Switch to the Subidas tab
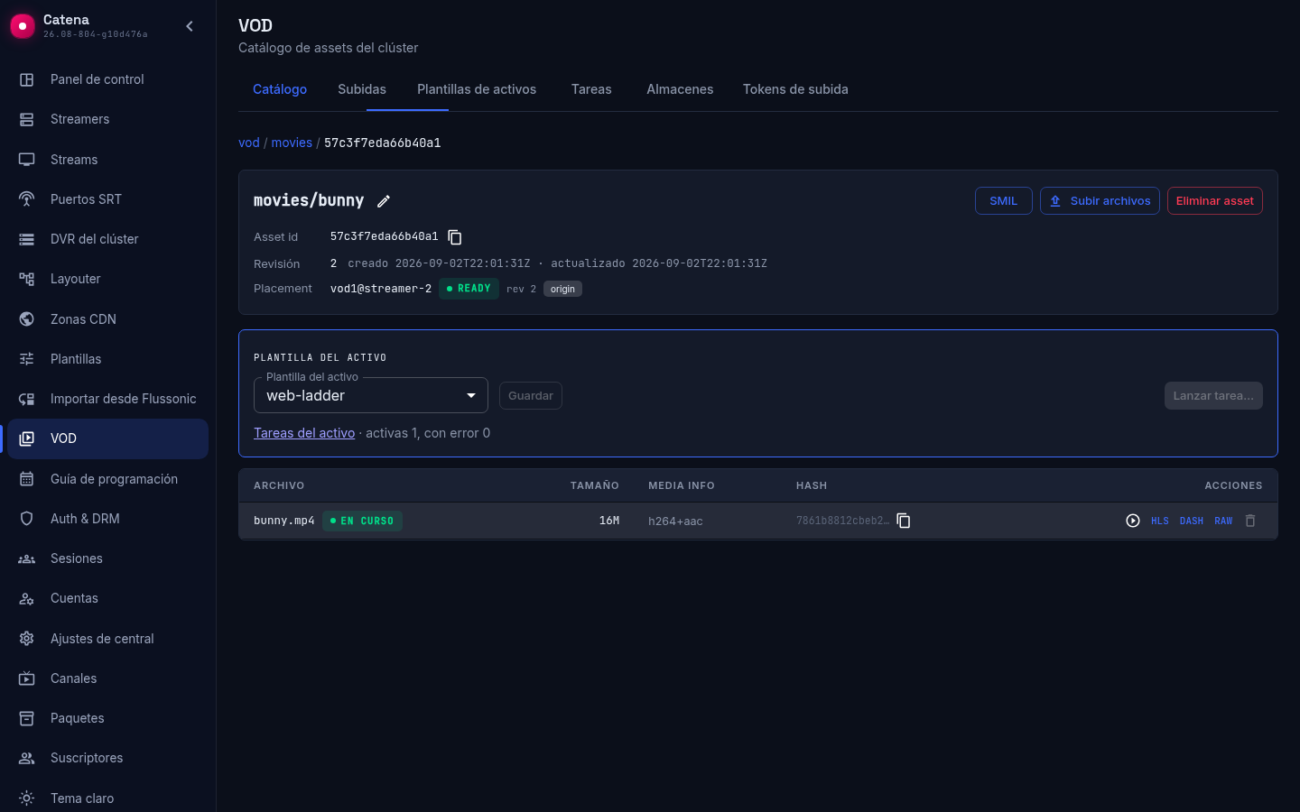 click(x=362, y=89)
